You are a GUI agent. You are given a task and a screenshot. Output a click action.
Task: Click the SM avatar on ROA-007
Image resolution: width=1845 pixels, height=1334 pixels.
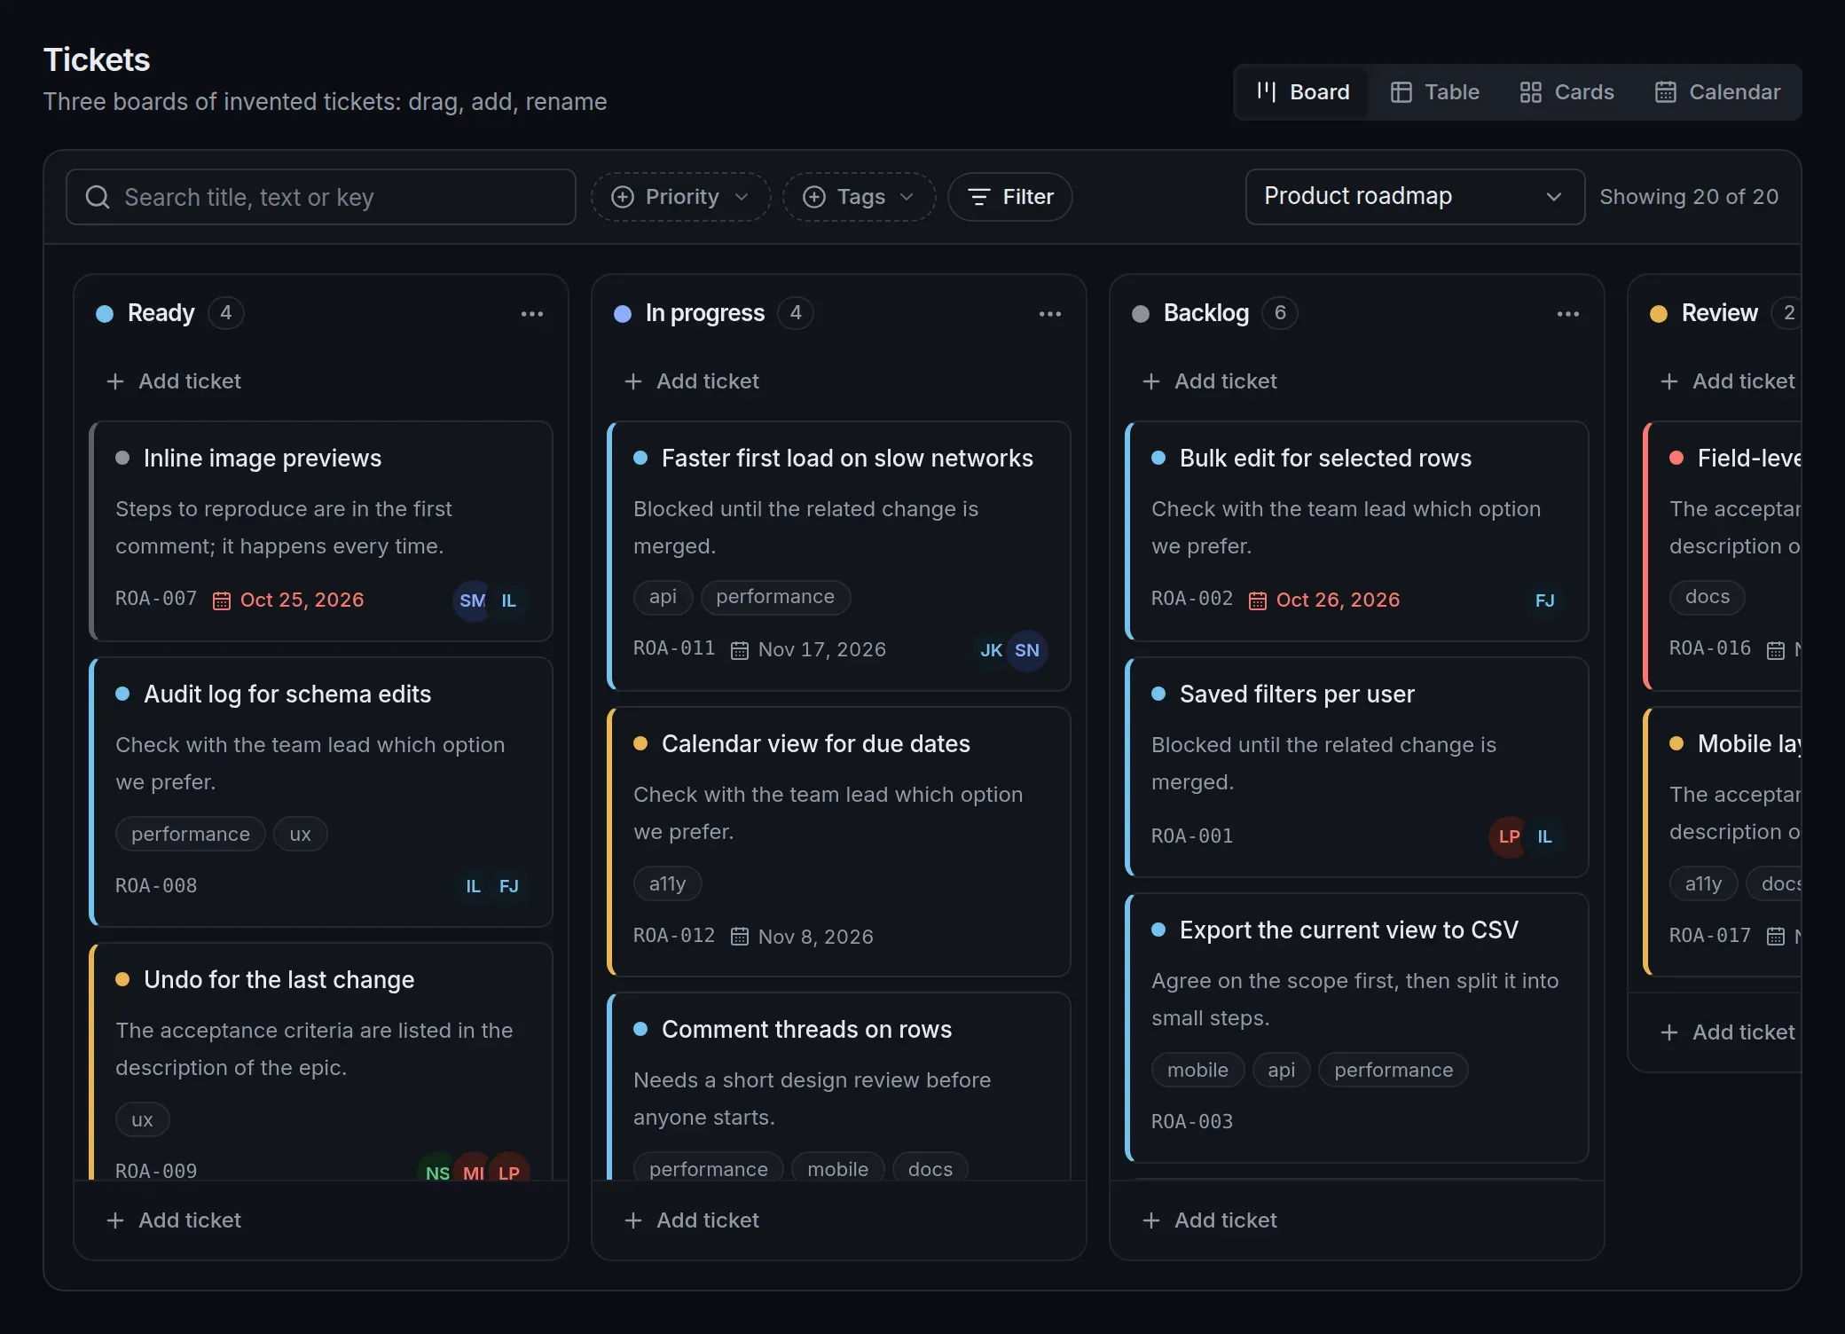pyautogui.click(x=472, y=600)
